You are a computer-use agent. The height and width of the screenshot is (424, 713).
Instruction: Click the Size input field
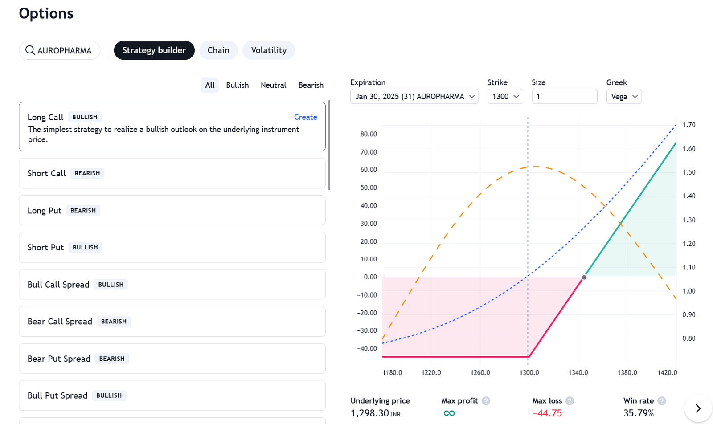(564, 97)
